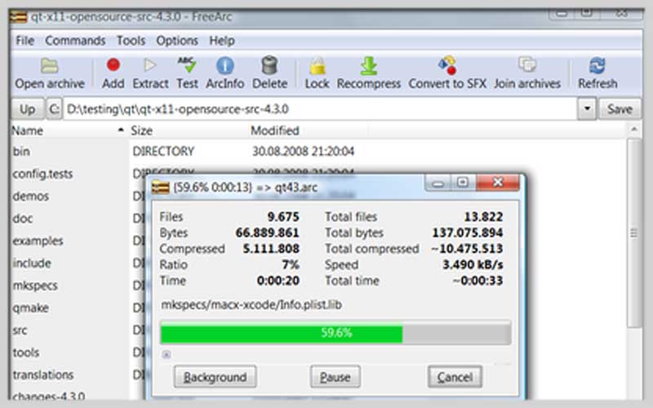Click the Speed value 3.490 kB/s
Screen dimensions: 653x408
[473, 264]
